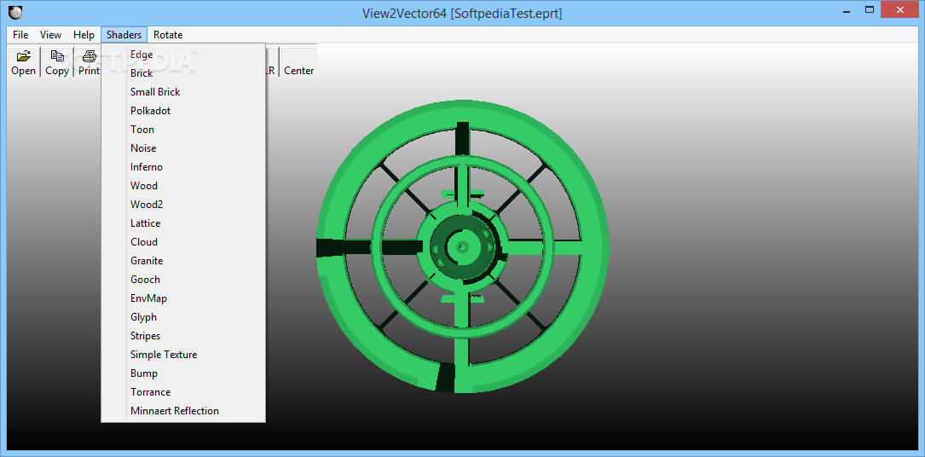Apply the Polkadot shader
The width and height of the screenshot is (925, 457).
(183, 111)
